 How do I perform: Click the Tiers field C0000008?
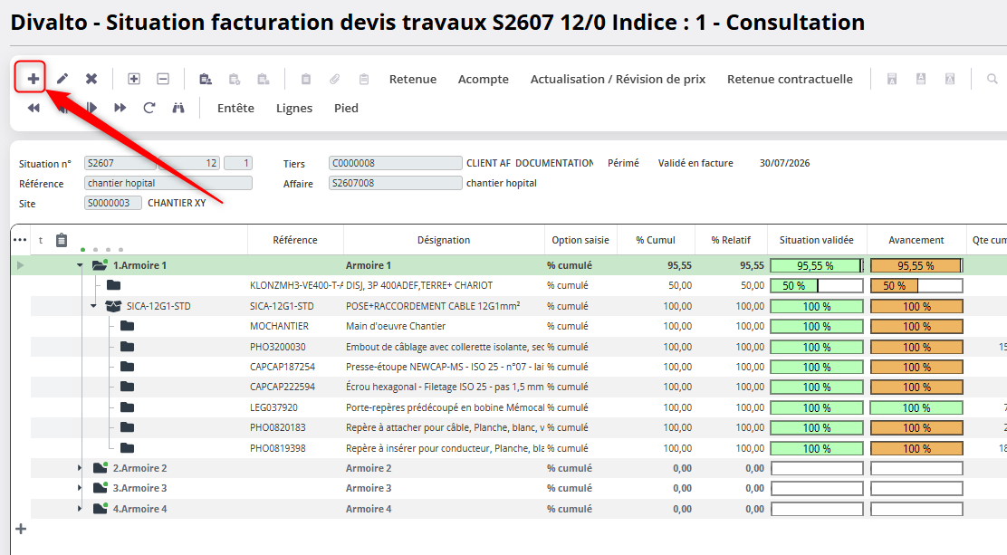pos(395,163)
